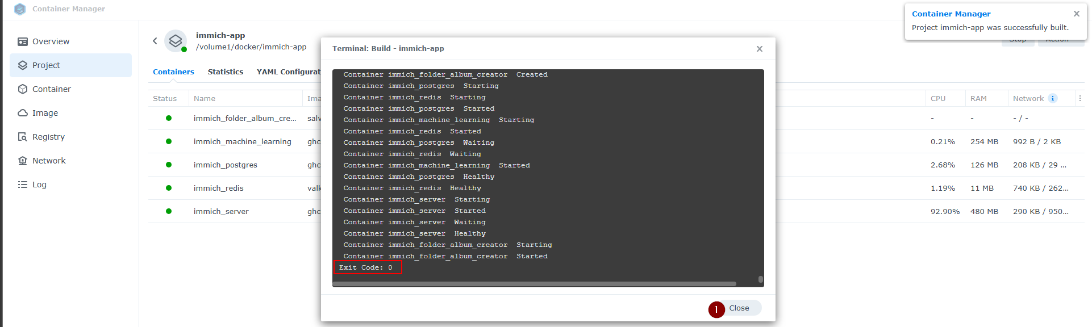1092x327 pixels.
Task: Open the column options three-dot menu
Action: click(x=1080, y=98)
